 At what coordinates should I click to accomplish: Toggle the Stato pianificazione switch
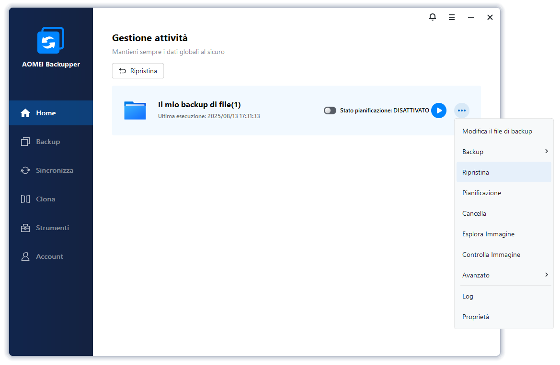click(x=330, y=111)
